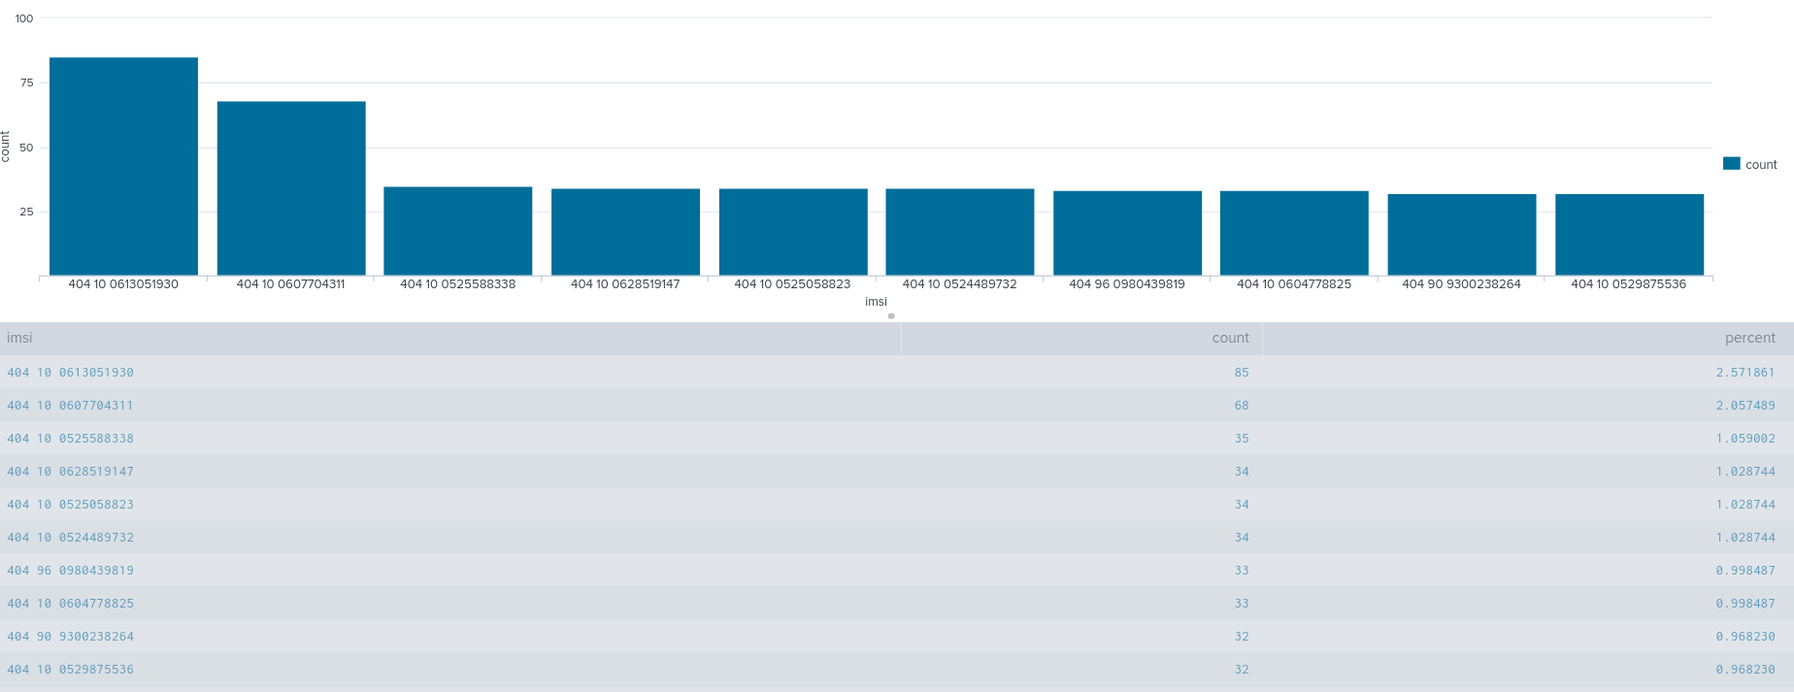This screenshot has height=692, width=1794.
Task: Open table link 404 96 0980439819
Action: pos(70,571)
